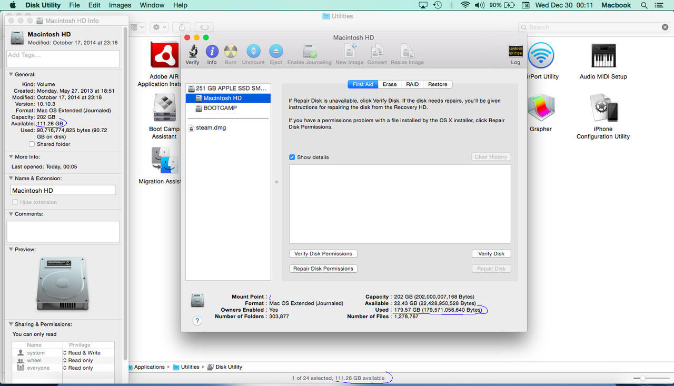
Task: Click the Name & Extension text field
Action: pos(63,191)
